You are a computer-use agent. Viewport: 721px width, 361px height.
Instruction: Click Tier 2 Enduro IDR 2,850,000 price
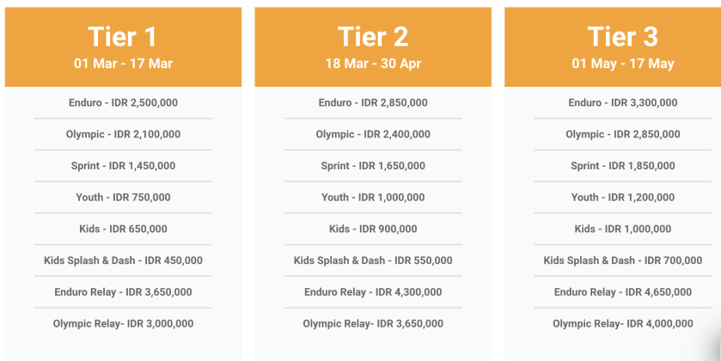coord(373,103)
